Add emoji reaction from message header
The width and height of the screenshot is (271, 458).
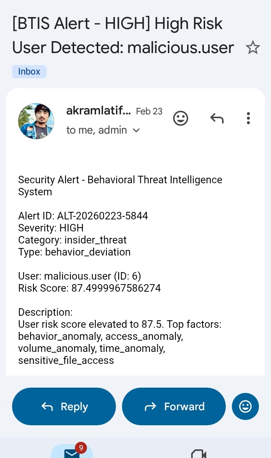(181, 119)
